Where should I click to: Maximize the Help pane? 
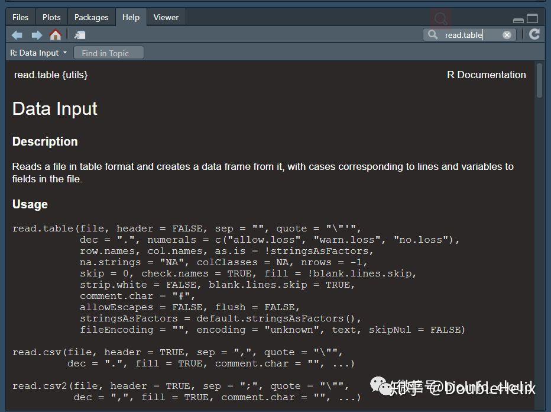coord(532,18)
